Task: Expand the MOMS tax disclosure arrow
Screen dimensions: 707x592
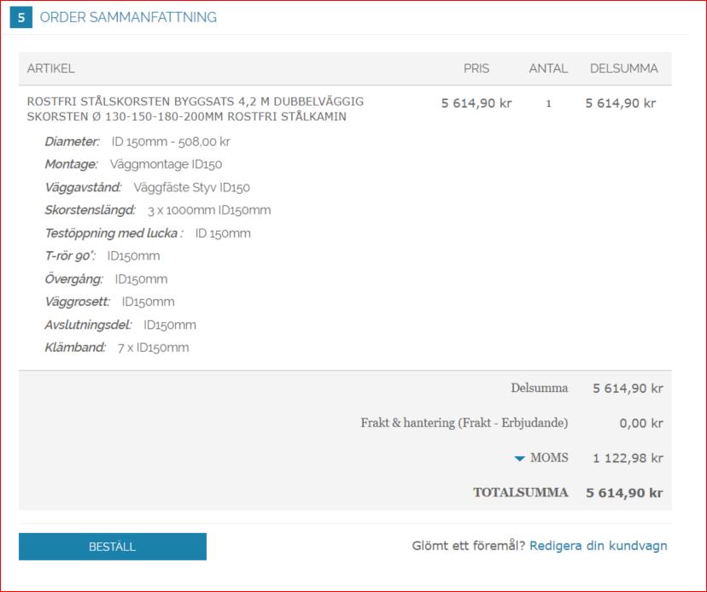Action: point(519,459)
